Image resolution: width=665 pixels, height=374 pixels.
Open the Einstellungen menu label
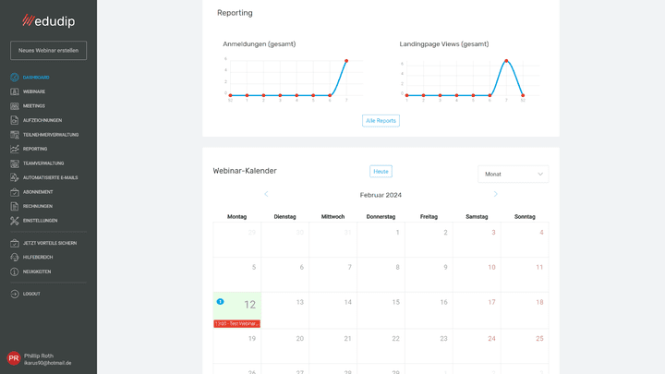(41, 221)
